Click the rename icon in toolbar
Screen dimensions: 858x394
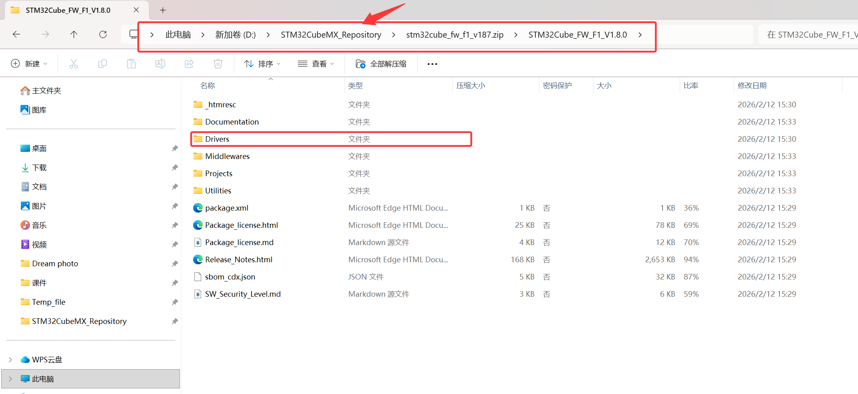coord(160,64)
